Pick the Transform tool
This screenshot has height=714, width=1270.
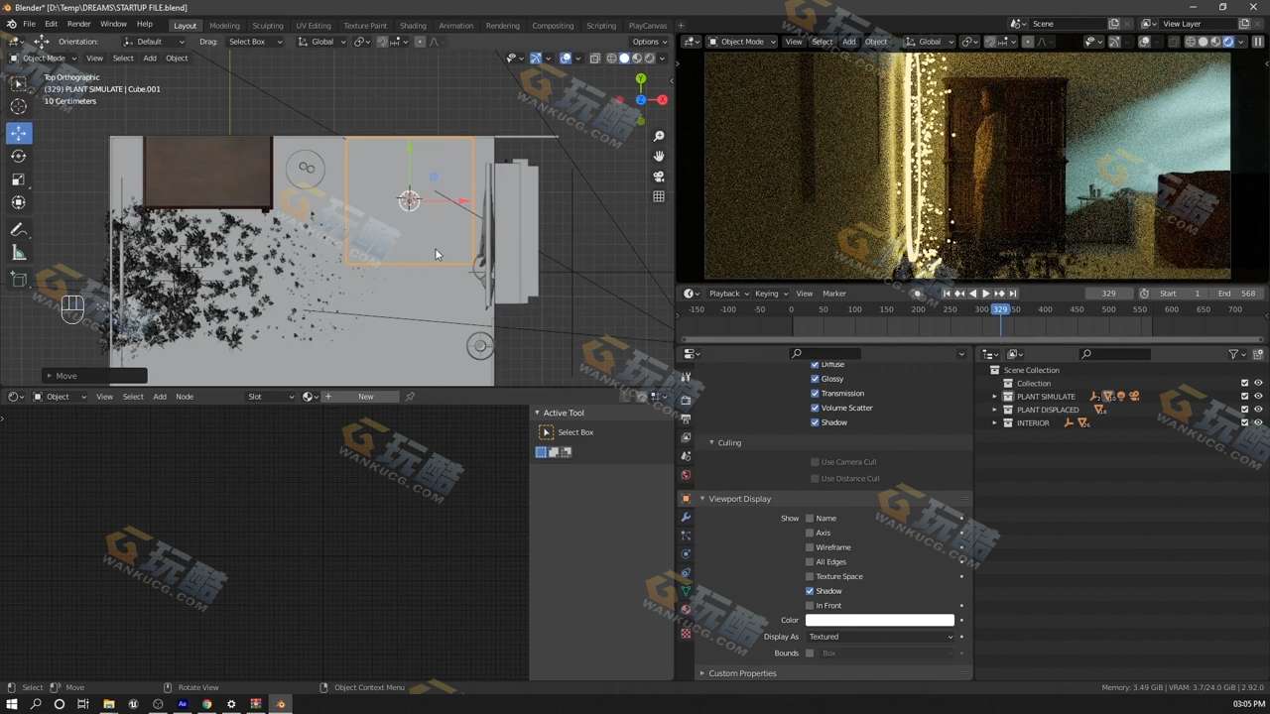tap(19, 202)
